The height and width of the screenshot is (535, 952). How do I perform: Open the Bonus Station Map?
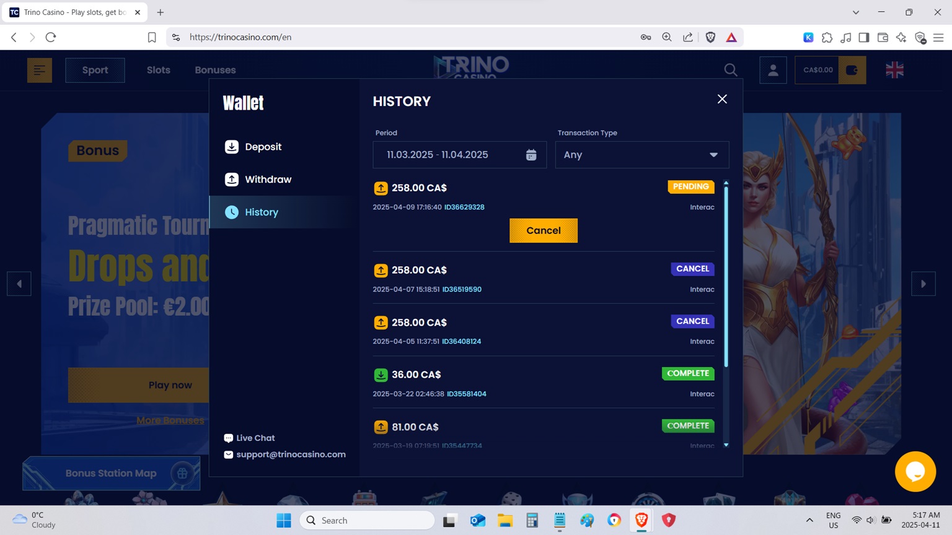coord(112,473)
